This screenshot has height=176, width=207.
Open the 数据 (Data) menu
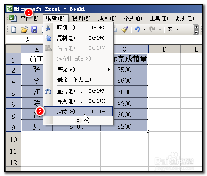(x=185, y=18)
